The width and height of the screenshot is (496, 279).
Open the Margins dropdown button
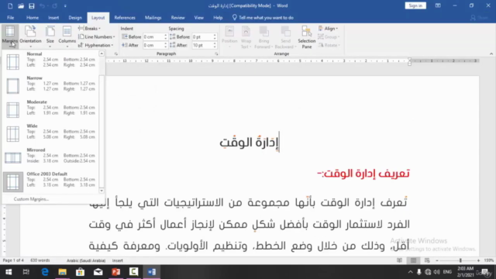pyautogui.click(x=10, y=36)
